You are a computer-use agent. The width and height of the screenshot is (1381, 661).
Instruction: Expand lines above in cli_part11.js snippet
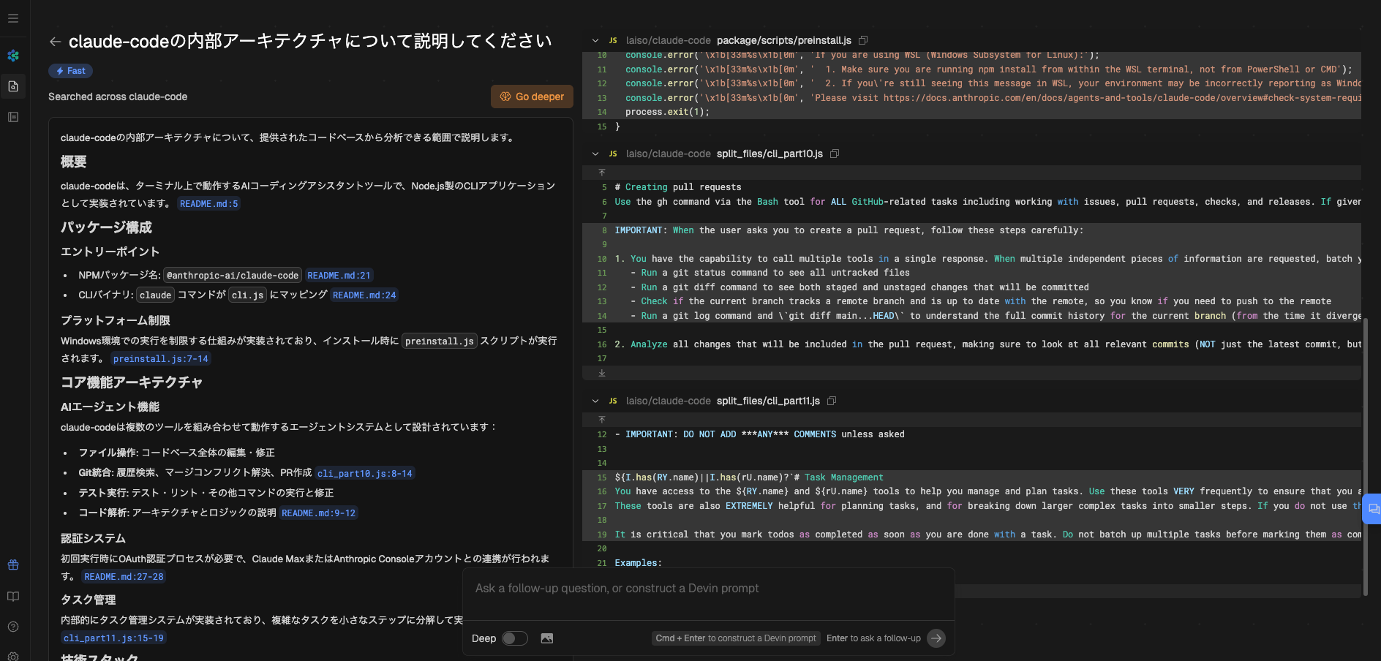602,420
